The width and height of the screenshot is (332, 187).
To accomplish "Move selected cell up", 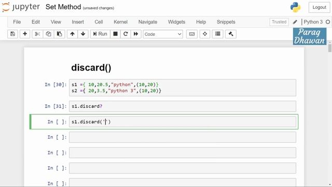I will coord(73,34).
